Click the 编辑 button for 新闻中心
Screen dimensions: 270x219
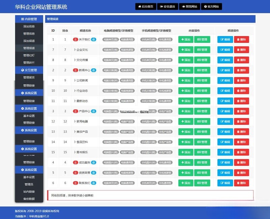[x=225, y=70]
